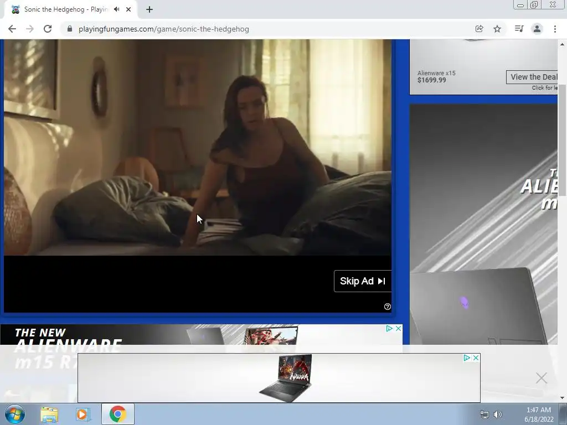The width and height of the screenshot is (567, 425).
Task: Open AdChoices on the bottom laptop ad
Action: click(467, 357)
